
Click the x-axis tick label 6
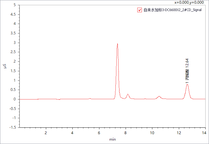click(99, 133)
